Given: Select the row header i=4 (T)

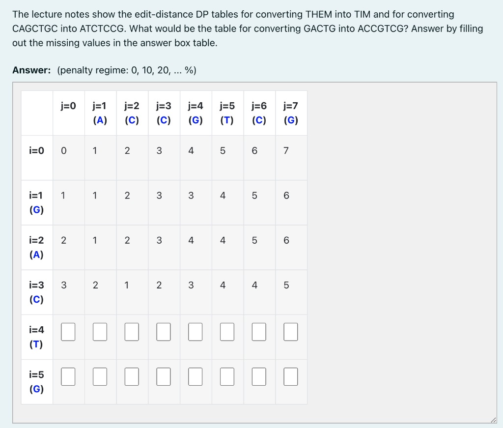Looking at the screenshot, I should (x=36, y=337).
